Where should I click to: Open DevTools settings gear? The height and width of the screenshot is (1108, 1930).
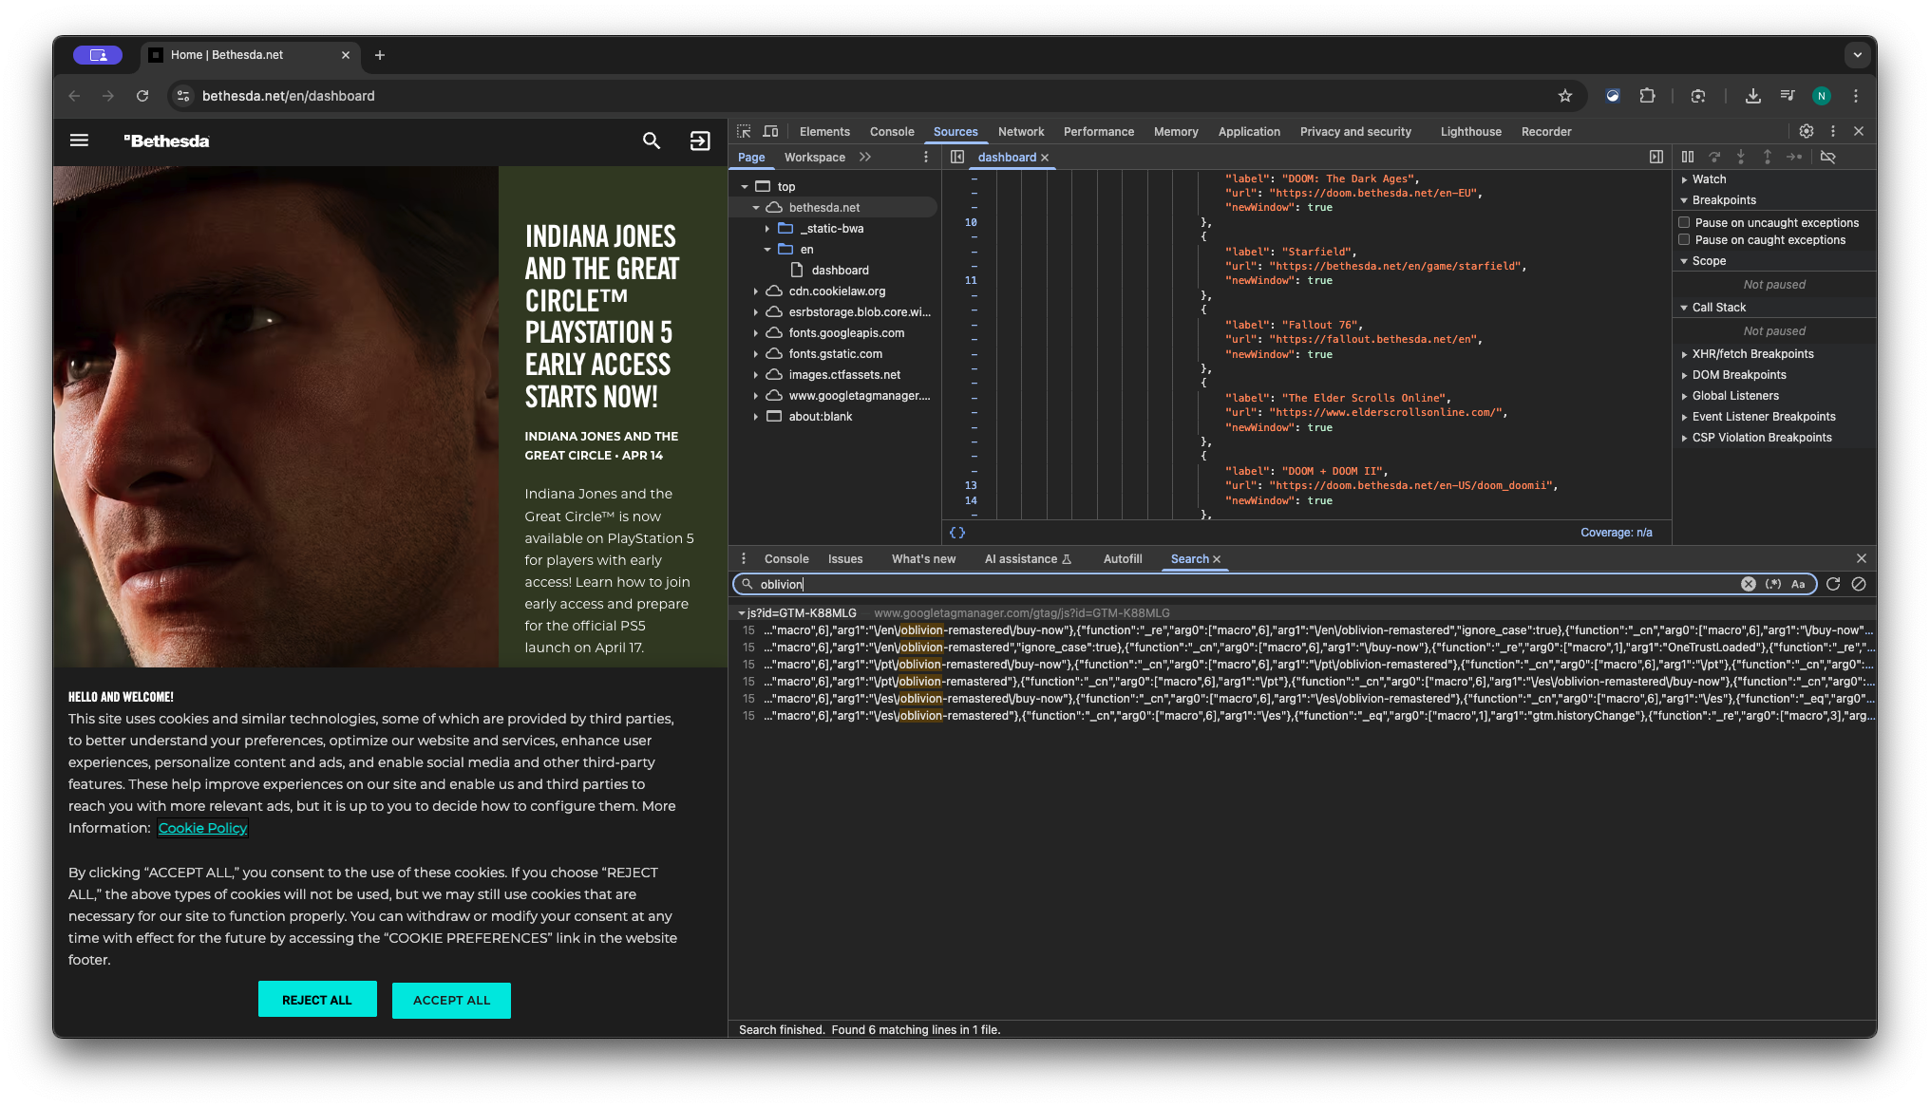coord(1806,131)
